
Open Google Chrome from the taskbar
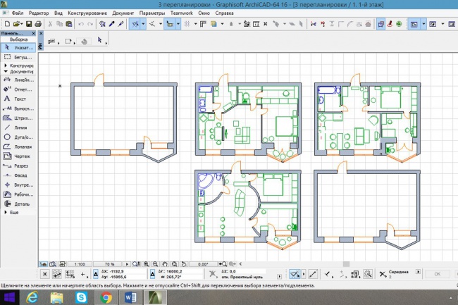(x=106, y=298)
